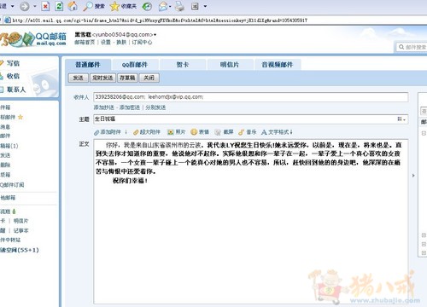This screenshot has width=427, height=307.
Task: Open the 订阅中心 link
Action: tap(142, 43)
